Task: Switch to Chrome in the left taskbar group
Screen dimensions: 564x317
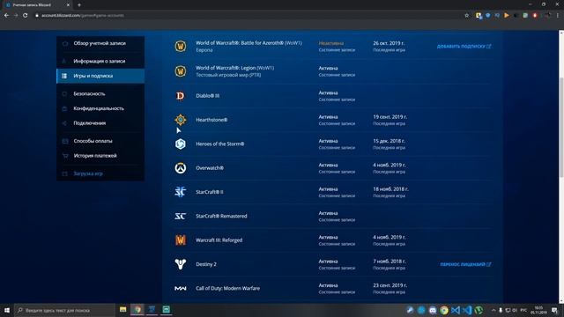Action: [x=137, y=310]
